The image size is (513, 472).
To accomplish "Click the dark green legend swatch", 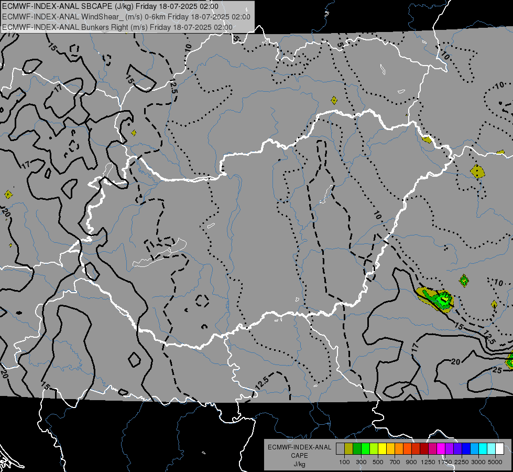I will pos(357,448).
